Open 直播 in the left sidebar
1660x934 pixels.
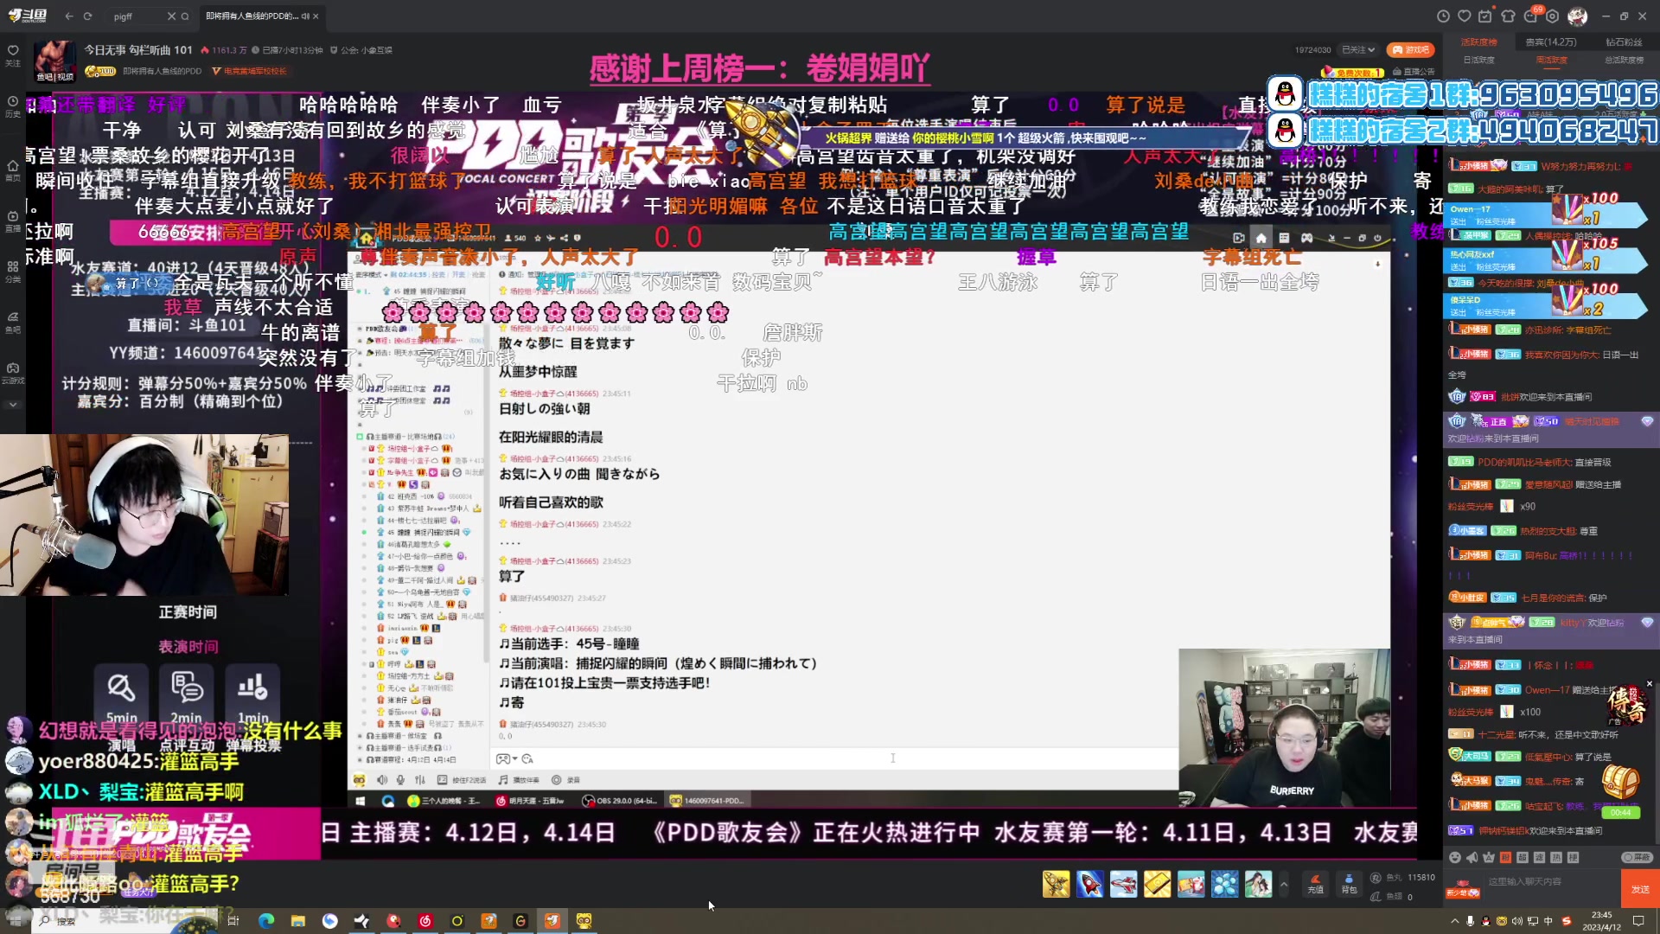[x=13, y=221]
